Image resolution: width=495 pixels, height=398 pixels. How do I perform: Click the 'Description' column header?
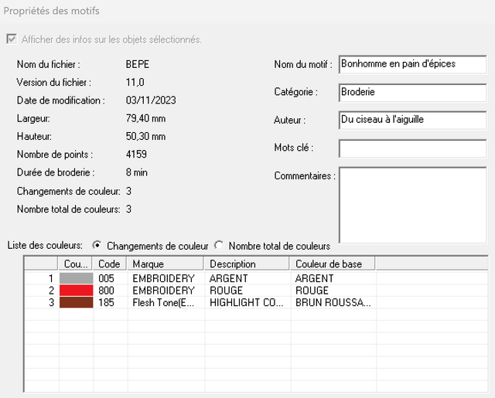(247, 264)
